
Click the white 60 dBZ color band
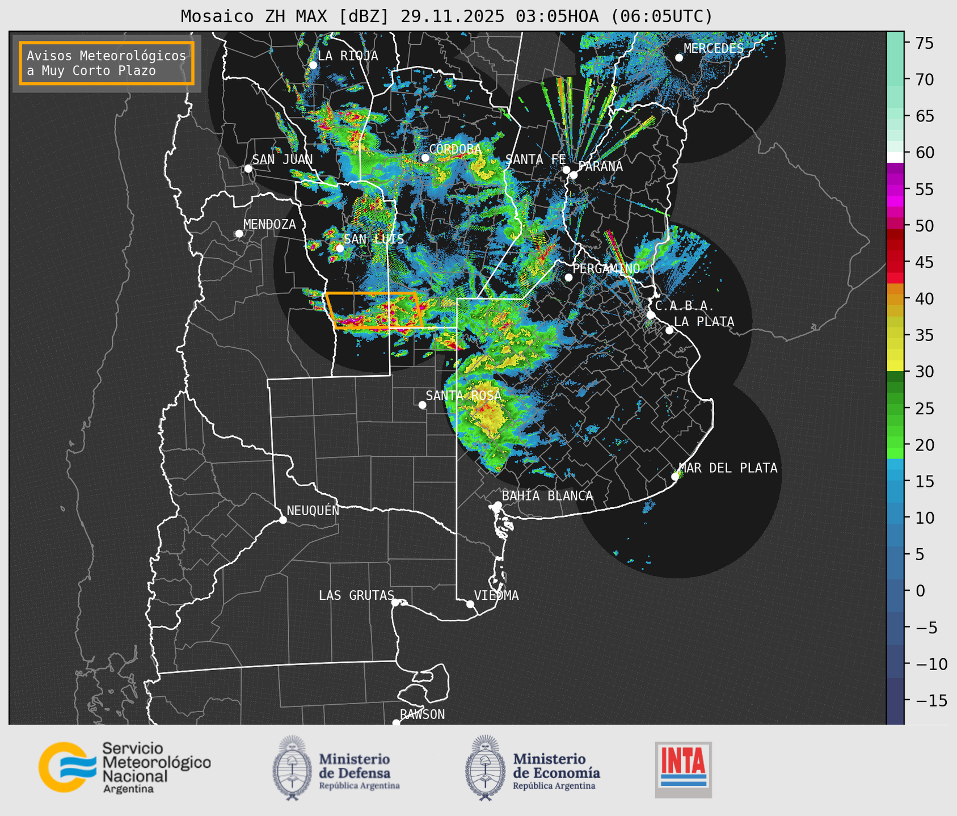(x=895, y=157)
